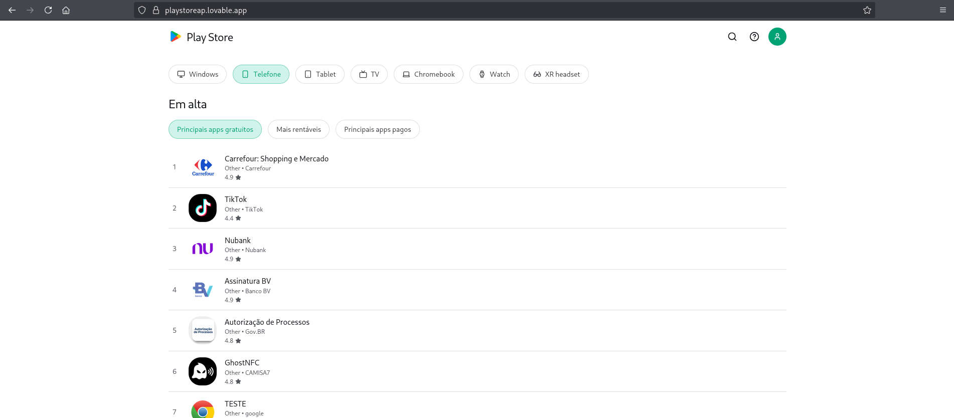This screenshot has height=418, width=954.
Task: Click the Play Store header text
Action: (210, 37)
